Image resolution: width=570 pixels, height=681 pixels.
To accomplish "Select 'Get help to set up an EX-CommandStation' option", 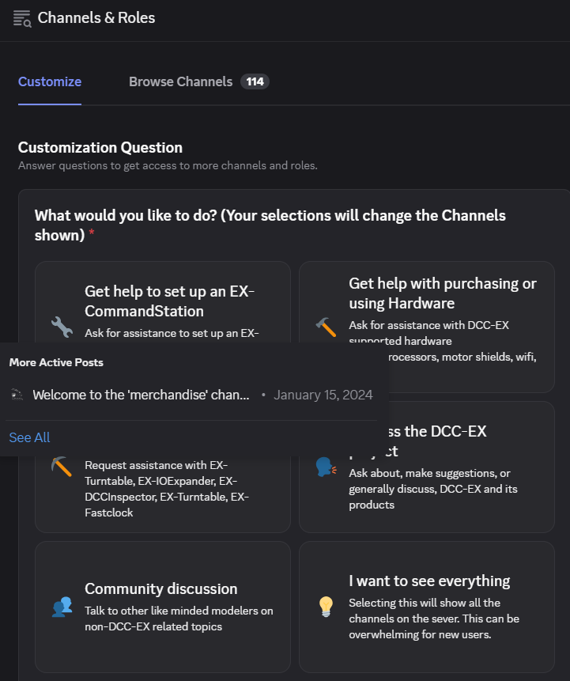I will (163, 302).
